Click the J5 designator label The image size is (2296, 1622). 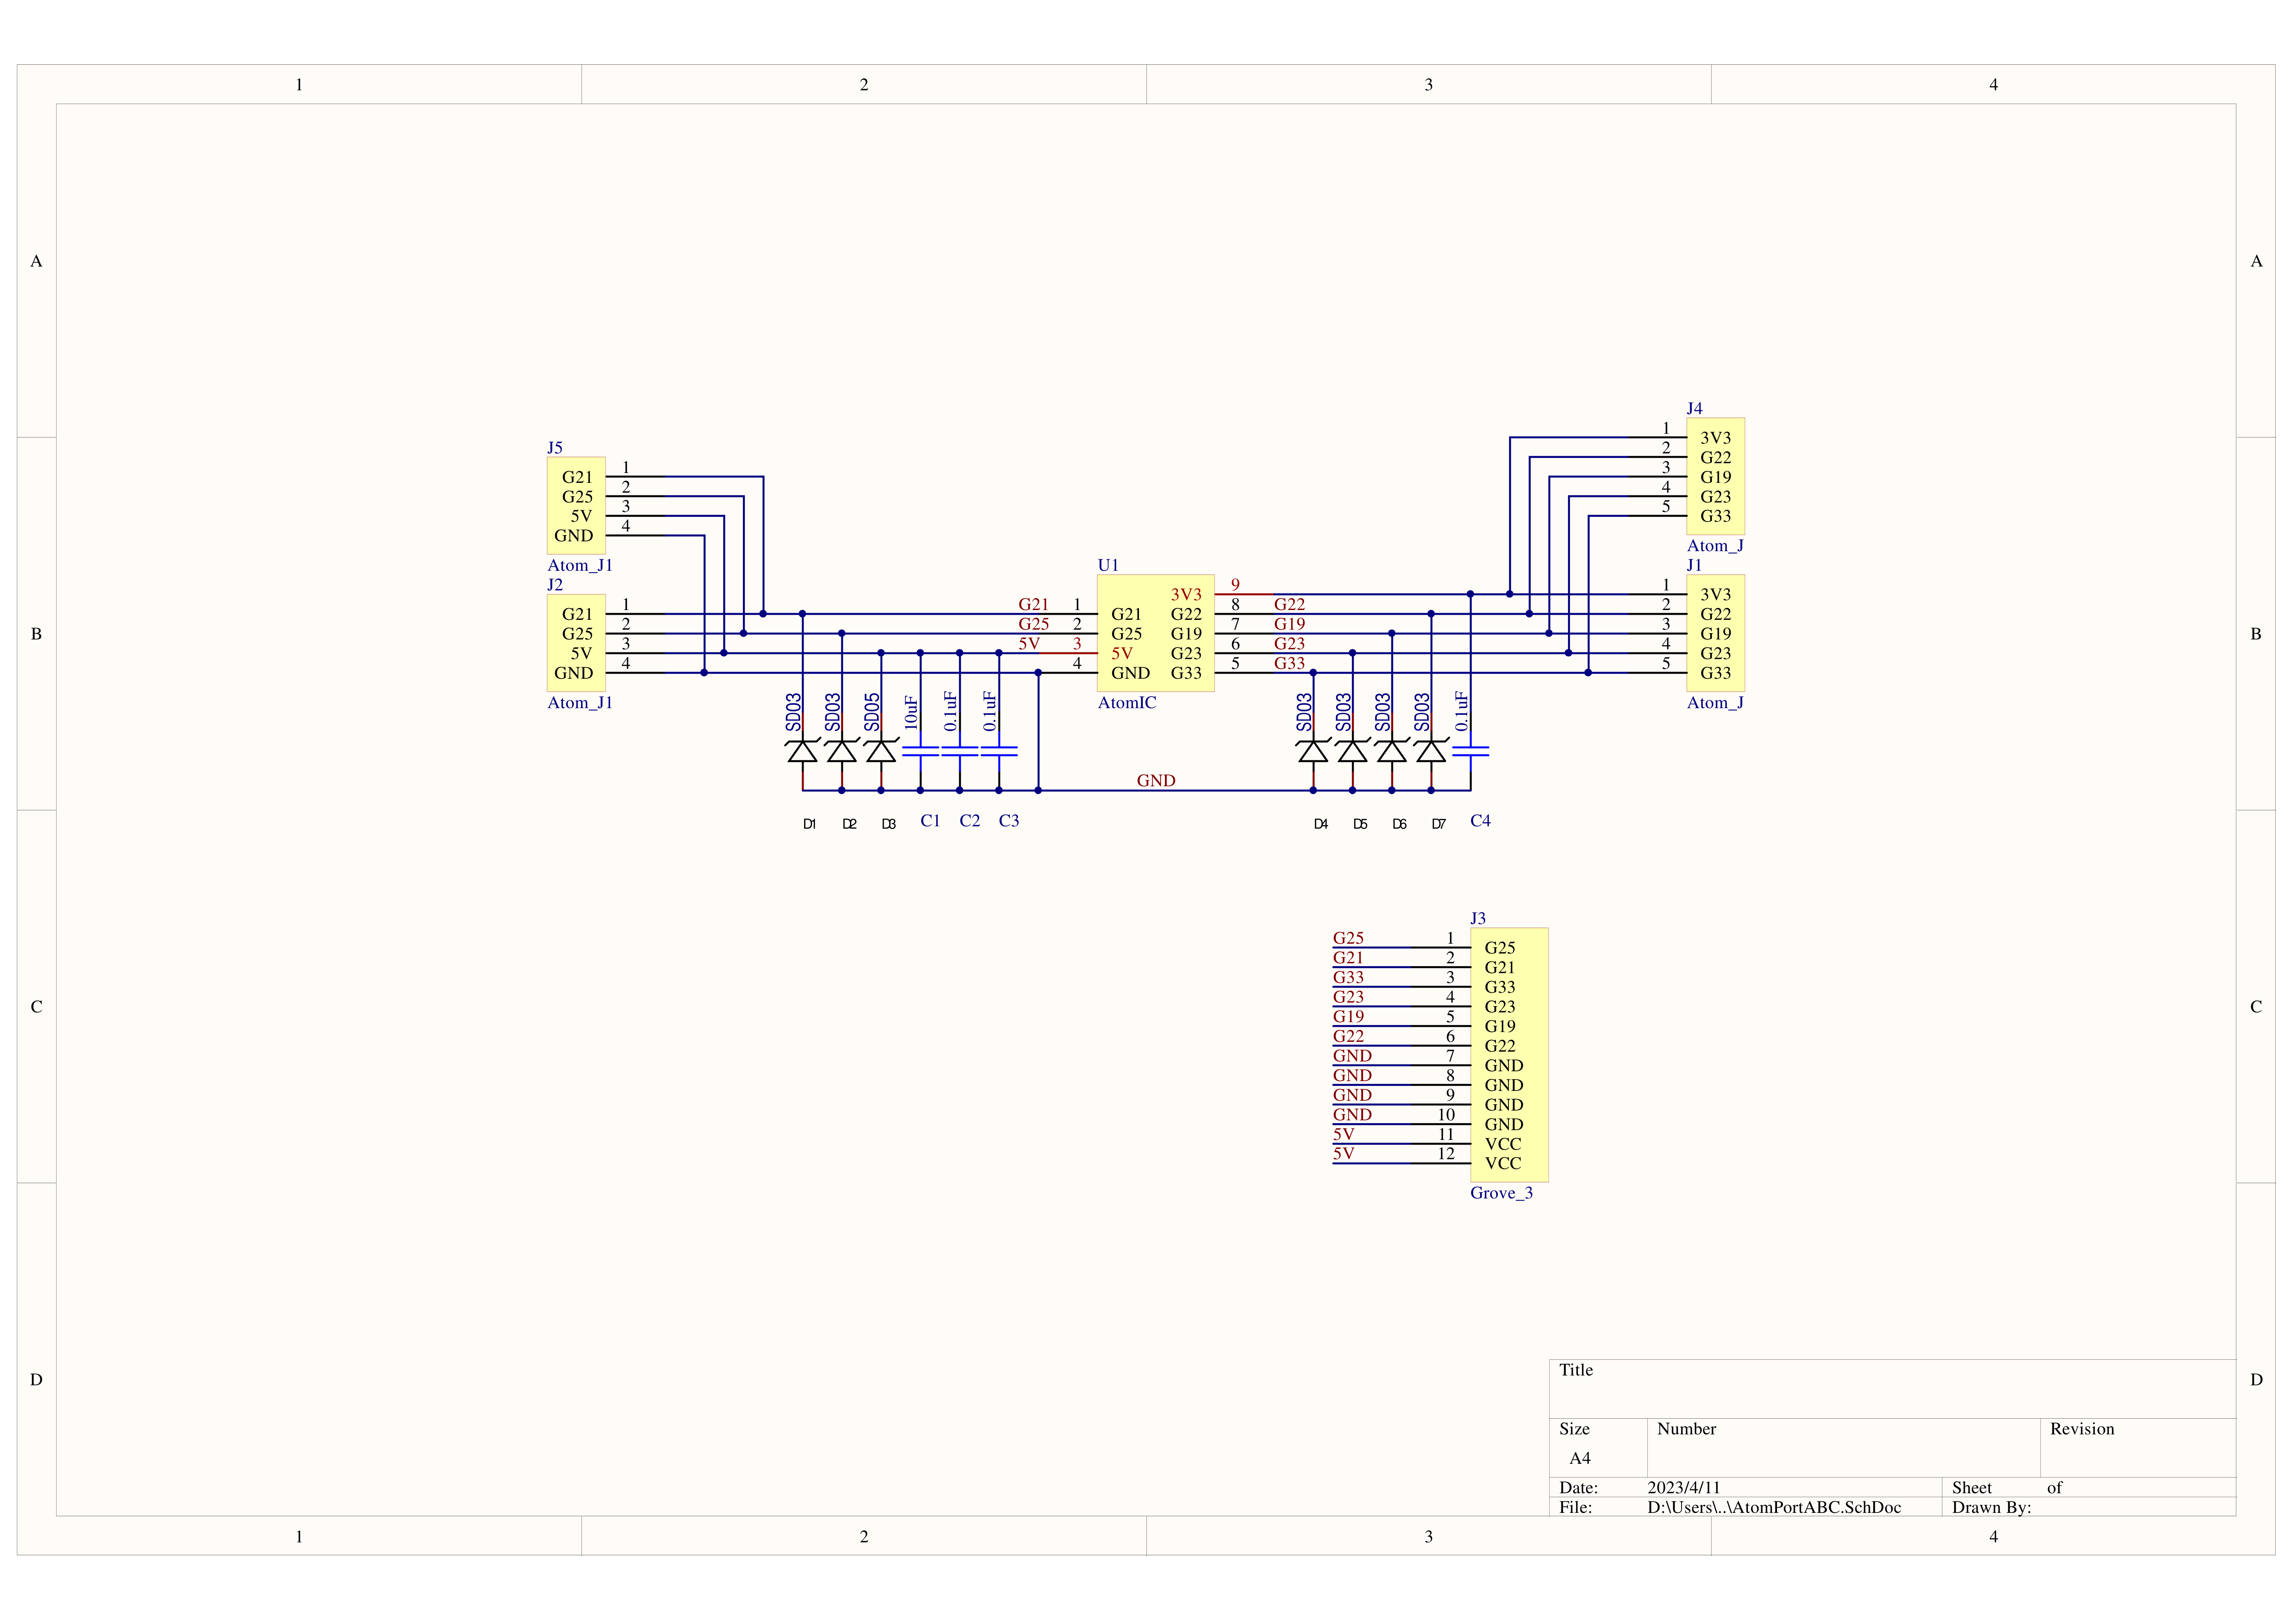tap(555, 448)
